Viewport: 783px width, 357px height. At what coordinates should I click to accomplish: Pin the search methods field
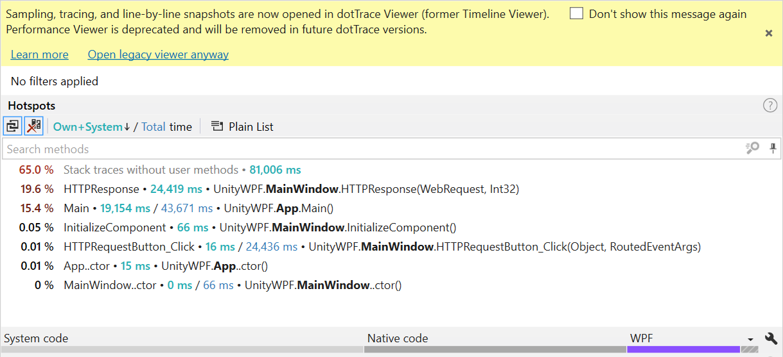point(773,149)
